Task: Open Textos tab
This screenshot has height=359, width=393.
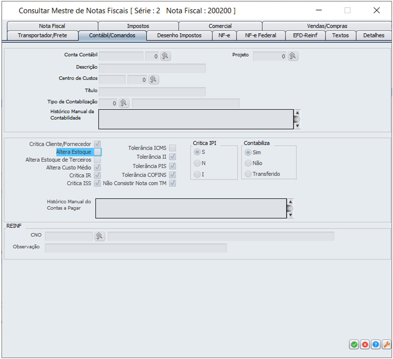Action: pyautogui.click(x=340, y=35)
